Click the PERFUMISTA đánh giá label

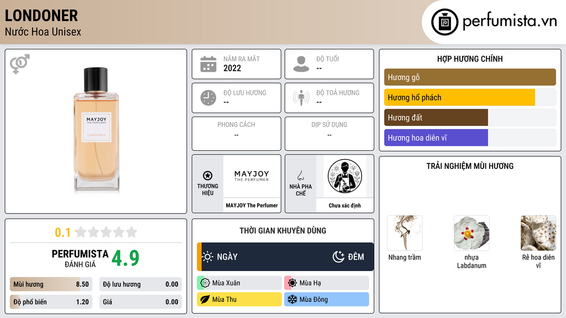pyautogui.click(x=80, y=258)
